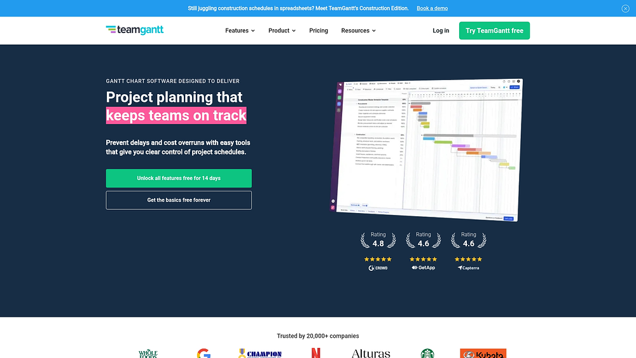Click the banner text about Construction Edition
636x358 pixels.
[298, 8]
